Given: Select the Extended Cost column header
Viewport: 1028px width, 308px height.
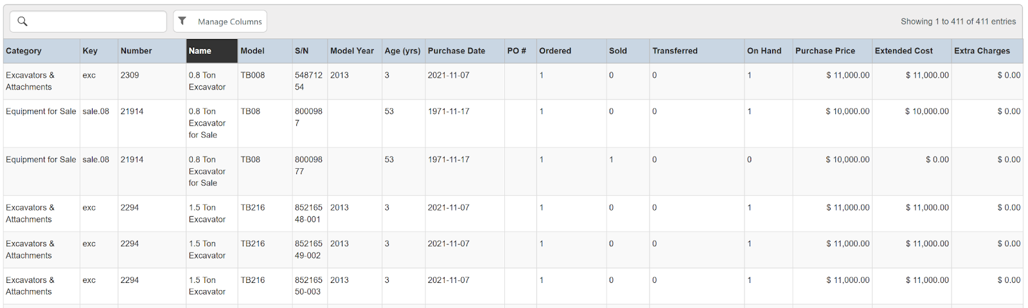Looking at the screenshot, I should coord(903,51).
